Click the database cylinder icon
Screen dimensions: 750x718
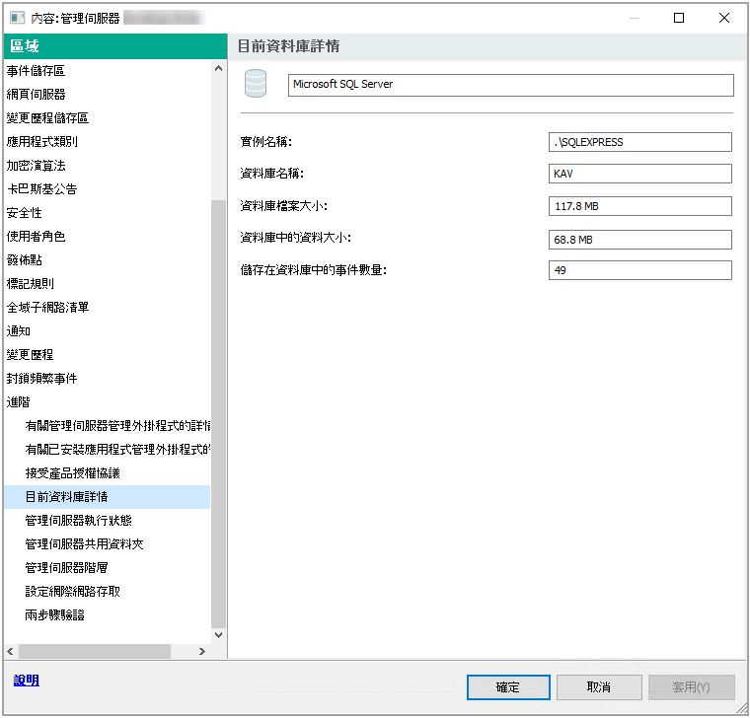point(256,85)
